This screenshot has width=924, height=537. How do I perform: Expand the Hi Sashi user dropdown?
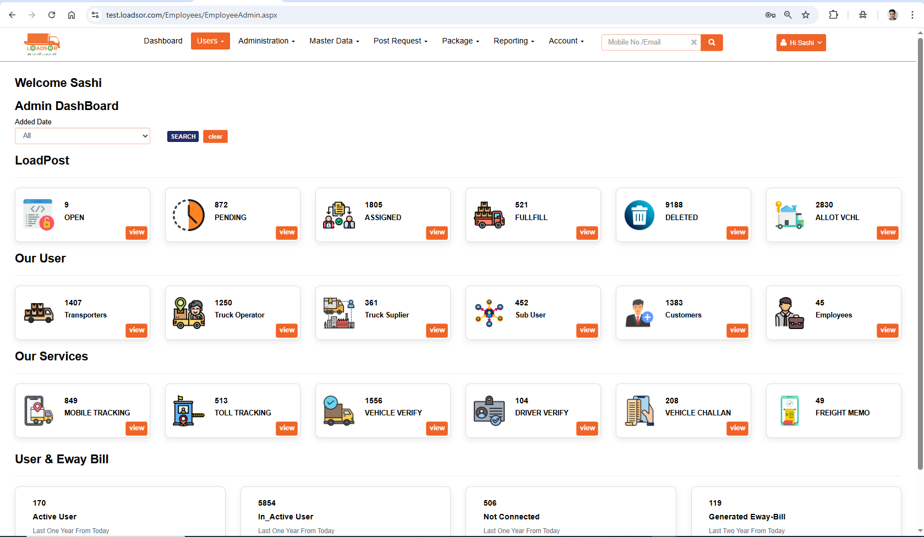801,42
